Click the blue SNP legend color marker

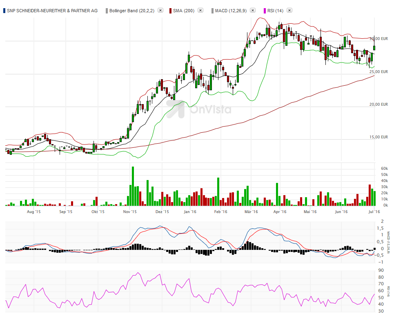4,11
